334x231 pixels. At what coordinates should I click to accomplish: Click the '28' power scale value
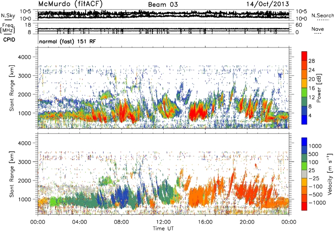[311, 61]
